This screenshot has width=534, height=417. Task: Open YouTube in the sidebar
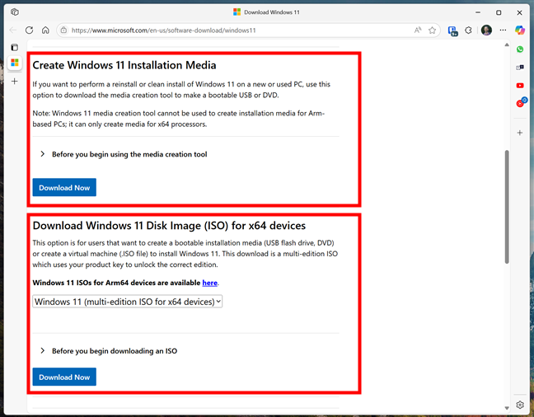(520, 86)
